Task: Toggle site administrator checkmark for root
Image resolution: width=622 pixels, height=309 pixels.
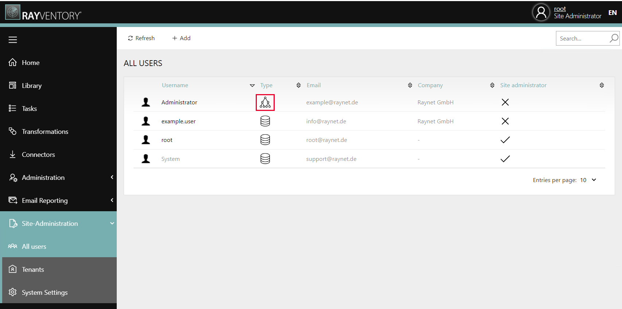Action: 505,140
